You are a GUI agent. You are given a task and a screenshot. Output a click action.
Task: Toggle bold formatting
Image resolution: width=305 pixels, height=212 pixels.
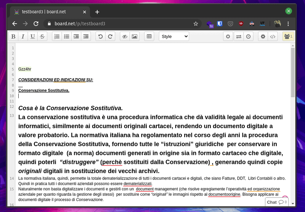click(13, 37)
